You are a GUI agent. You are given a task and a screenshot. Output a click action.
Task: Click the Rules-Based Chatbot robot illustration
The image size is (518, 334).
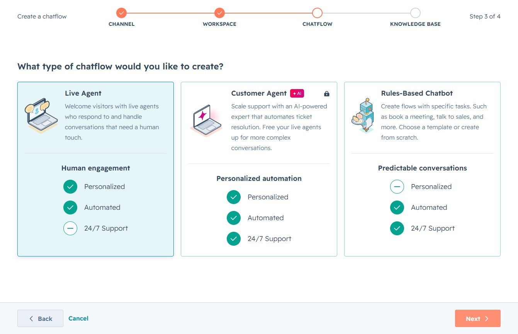pyautogui.click(x=363, y=116)
